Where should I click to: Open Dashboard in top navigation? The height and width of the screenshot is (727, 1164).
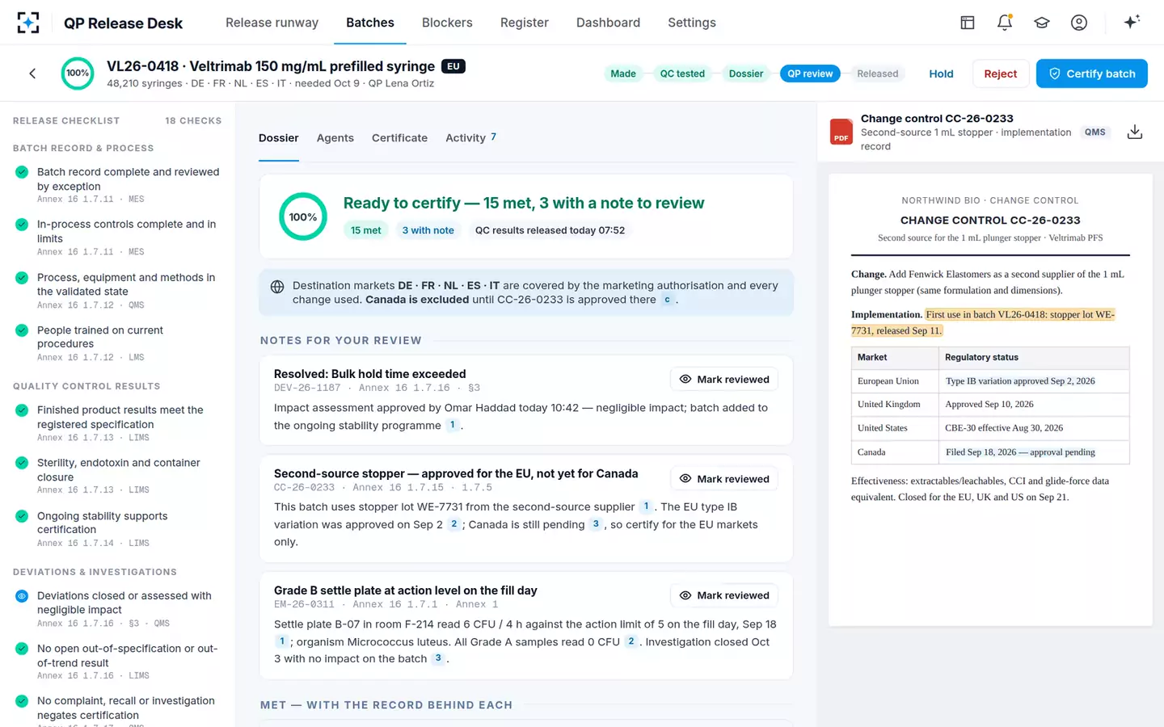[x=608, y=23]
